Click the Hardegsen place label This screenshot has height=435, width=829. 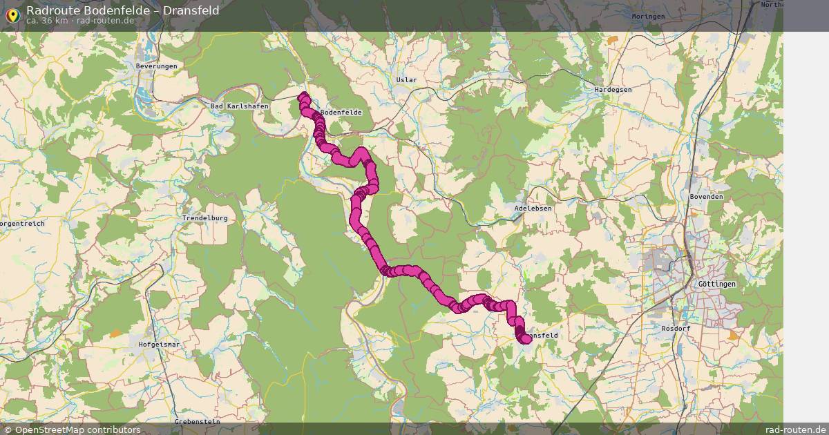point(613,89)
